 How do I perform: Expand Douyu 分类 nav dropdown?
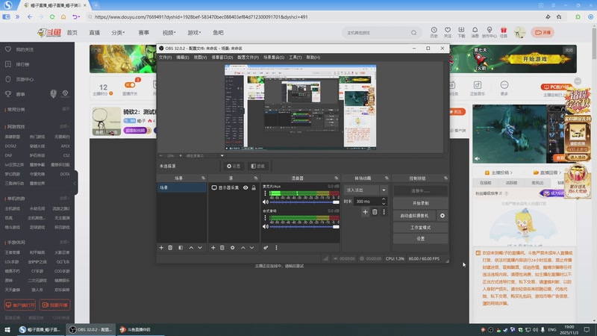click(x=118, y=33)
